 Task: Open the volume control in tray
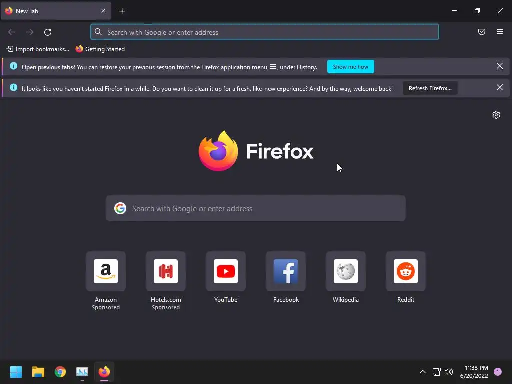click(x=449, y=372)
